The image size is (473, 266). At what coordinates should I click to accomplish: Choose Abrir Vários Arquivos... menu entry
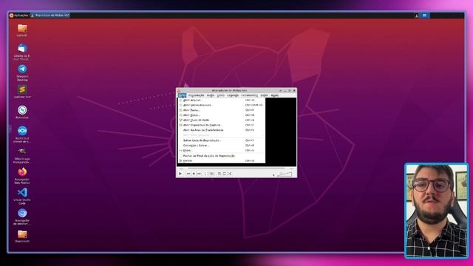click(221, 105)
